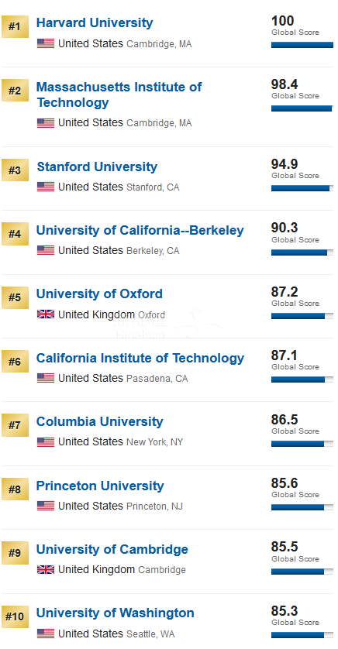This screenshot has width=338, height=649.
Task: Click the #1 gold rank badge
Action: [x=15, y=26]
